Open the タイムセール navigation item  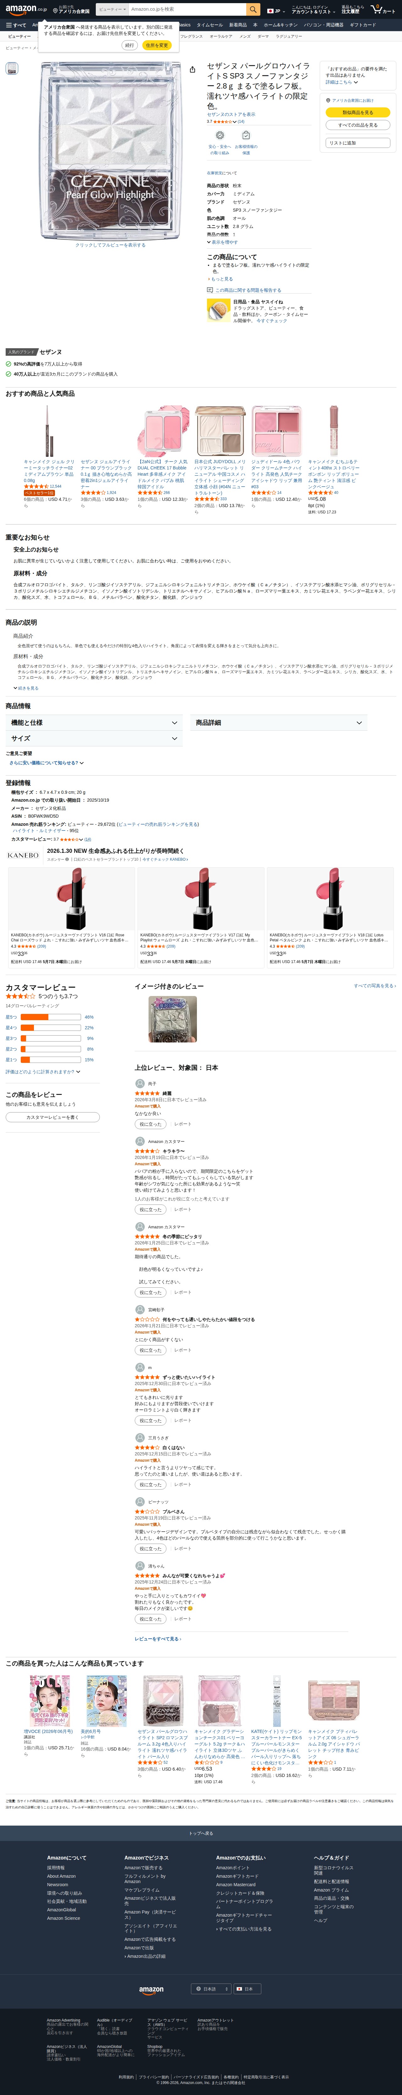click(210, 25)
